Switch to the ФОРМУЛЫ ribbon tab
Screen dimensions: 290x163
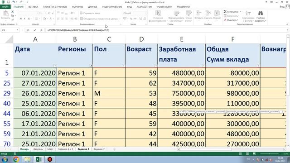(77, 7)
